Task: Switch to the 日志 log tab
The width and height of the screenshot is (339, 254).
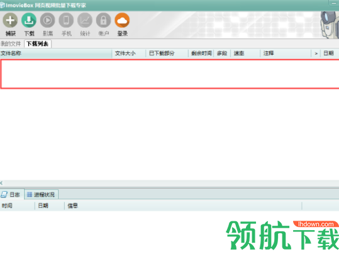Action: 12,194
